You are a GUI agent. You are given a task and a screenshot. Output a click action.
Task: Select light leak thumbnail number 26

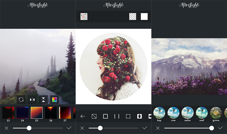click(51, 113)
